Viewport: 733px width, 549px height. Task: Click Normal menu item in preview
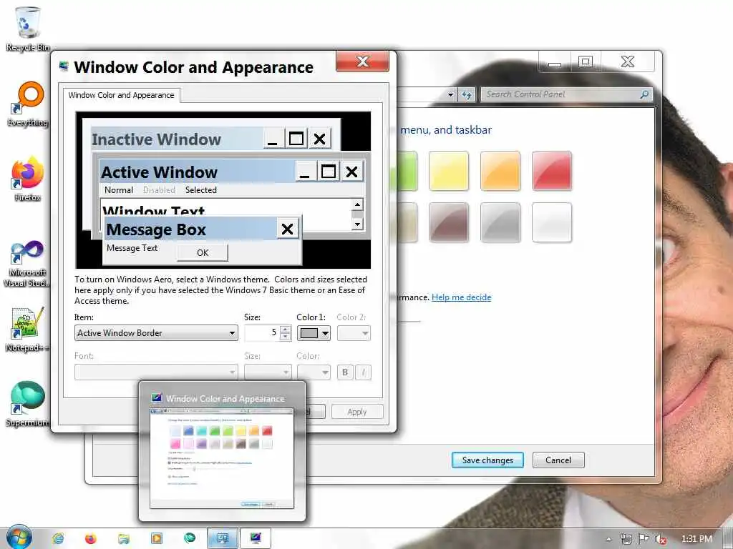pyautogui.click(x=119, y=190)
